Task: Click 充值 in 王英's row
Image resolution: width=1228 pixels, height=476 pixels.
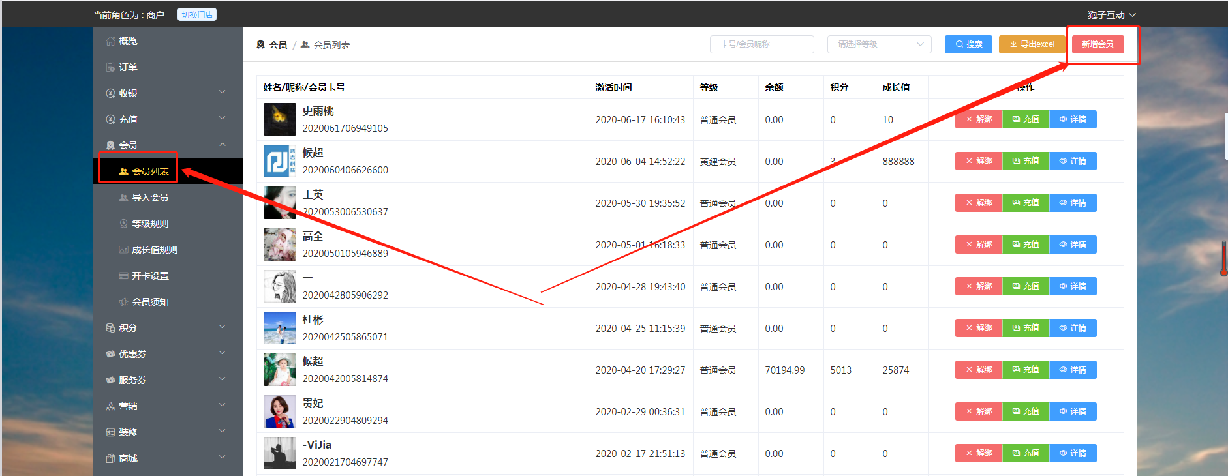Action: 1026,203
